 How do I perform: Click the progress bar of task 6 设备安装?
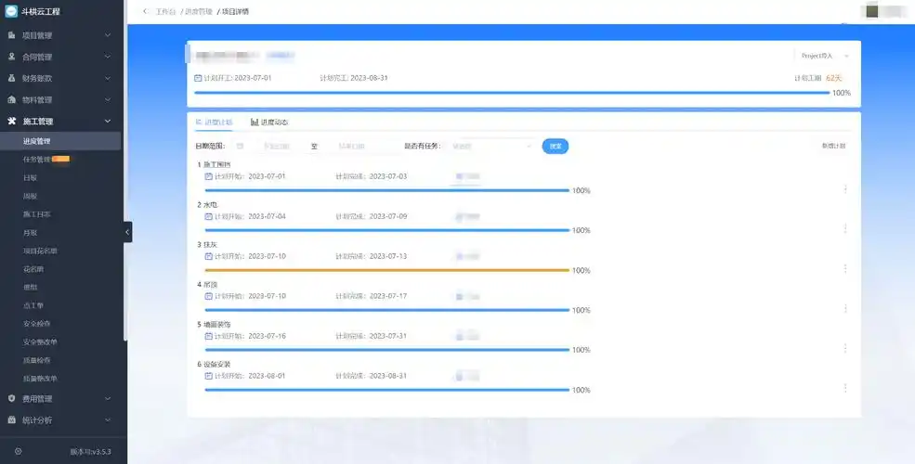click(x=386, y=390)
